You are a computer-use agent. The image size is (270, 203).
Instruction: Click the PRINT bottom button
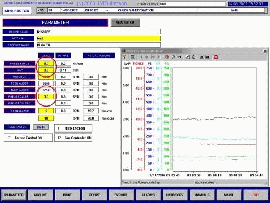pos(67,195)
